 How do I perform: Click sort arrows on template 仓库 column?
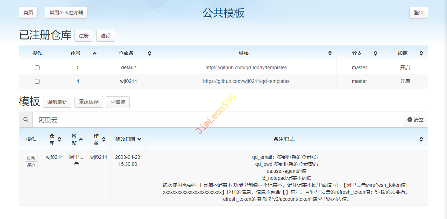coord(59,139)
